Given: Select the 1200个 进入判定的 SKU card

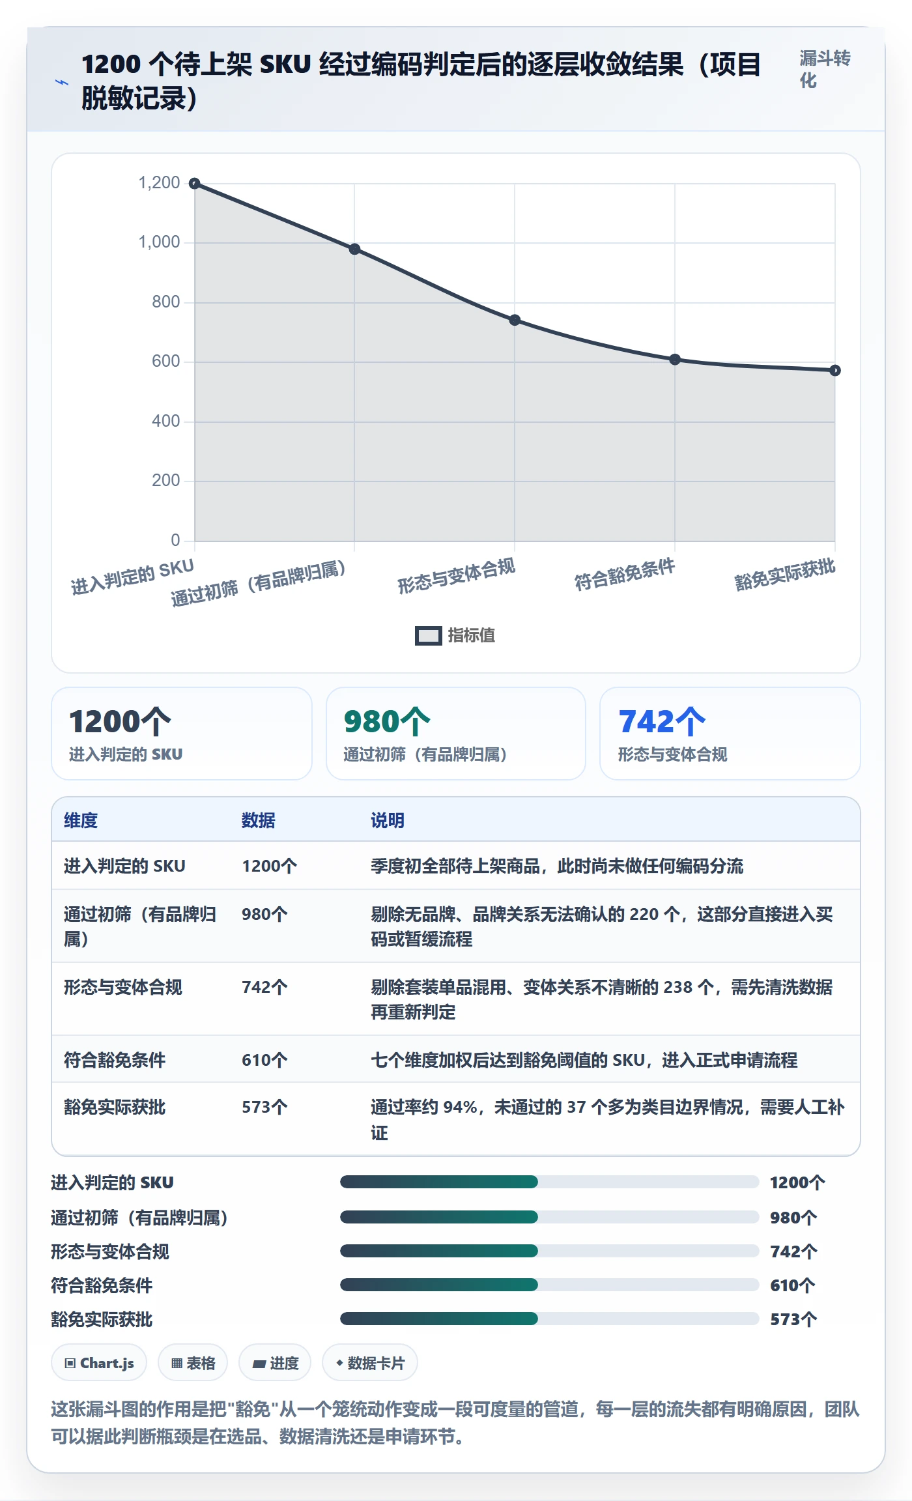Looking at the screenshot, I should click(x=182, y=734).
